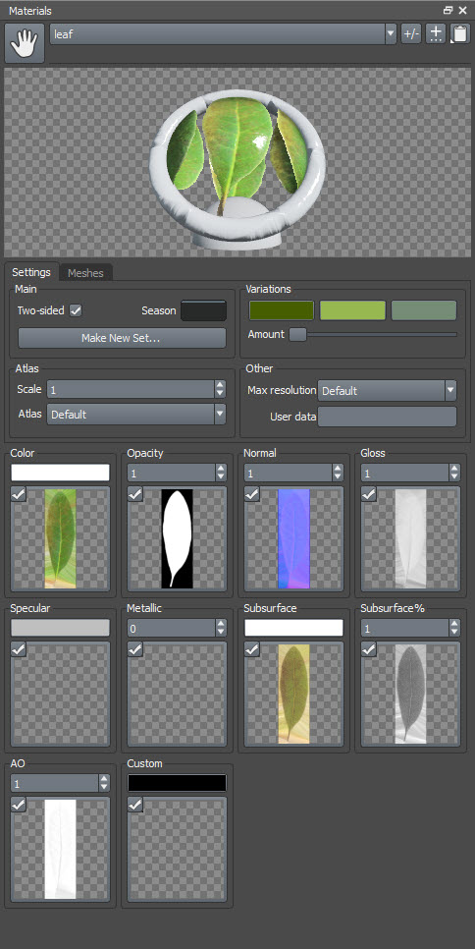475x949 pixels.
Task: Click the Atlas Scale value field
Action: pos(131,390)
